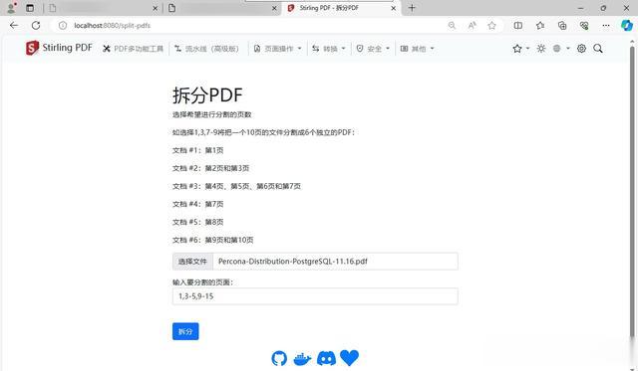Screen dimensions: 638x371
Task: Open the navbar search magnifier icon
Action: [598, 49]
